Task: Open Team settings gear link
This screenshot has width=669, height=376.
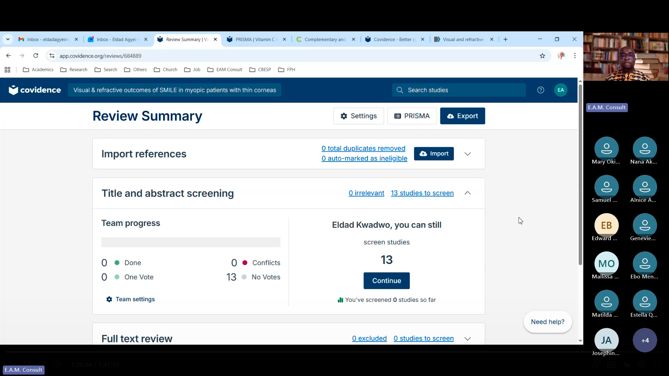Action: [x=131, y=299]
